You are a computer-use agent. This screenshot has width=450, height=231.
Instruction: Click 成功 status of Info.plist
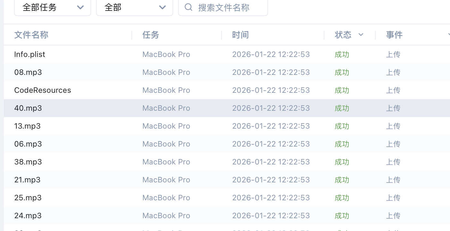[x=342, y=54]
